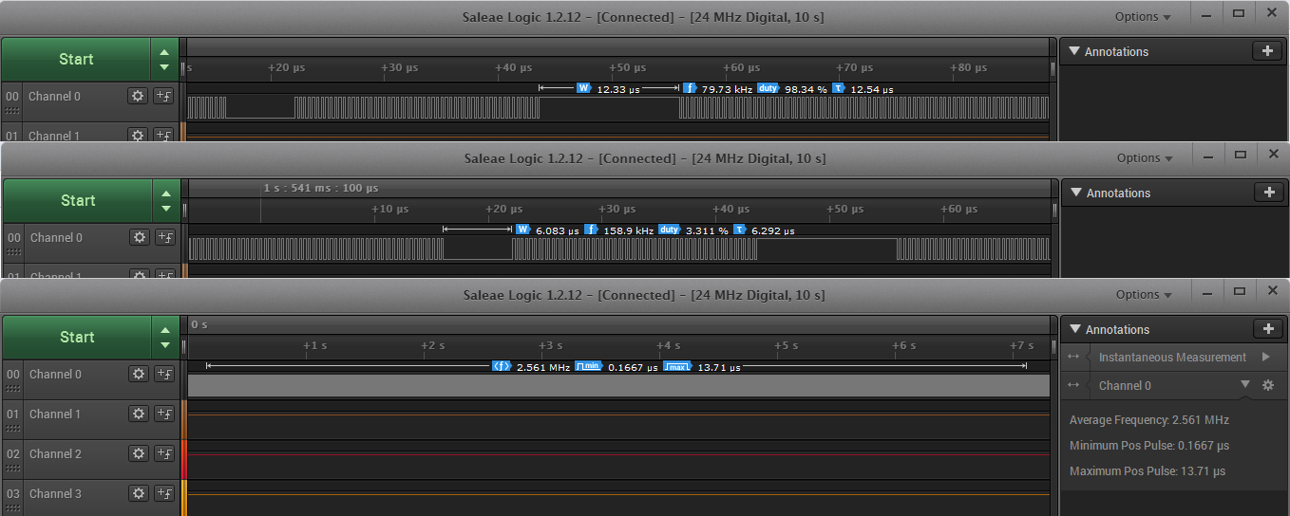This screenshot has height=516, width=1290.
Task: Open Options menu in middle window
Action: coord(1145,157)
